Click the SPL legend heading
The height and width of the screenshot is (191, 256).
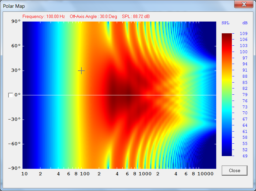point(225,23)
